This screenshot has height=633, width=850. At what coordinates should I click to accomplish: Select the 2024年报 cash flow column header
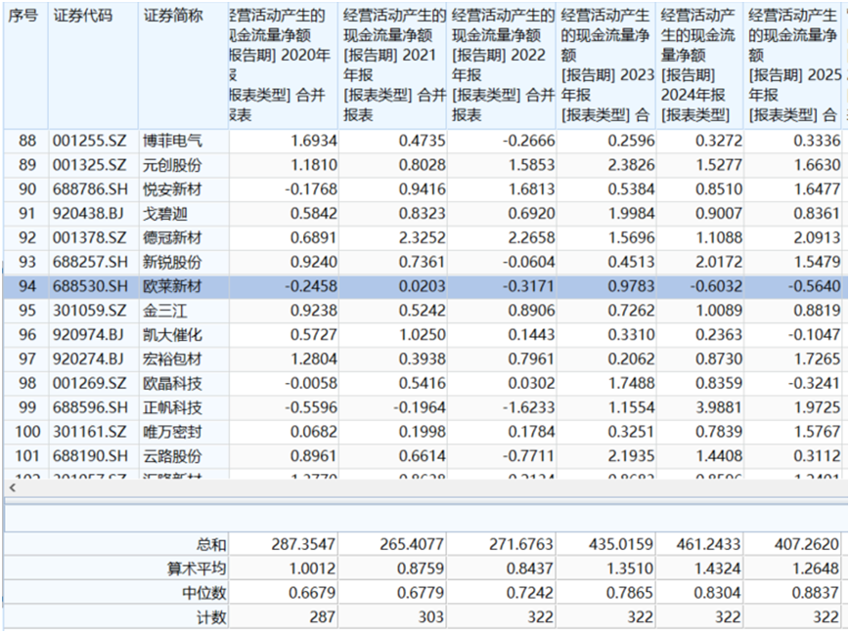(699, 65)
